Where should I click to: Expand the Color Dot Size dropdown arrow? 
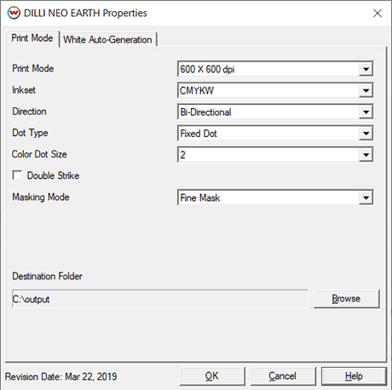pyautogui.click(x=366, y=155)
